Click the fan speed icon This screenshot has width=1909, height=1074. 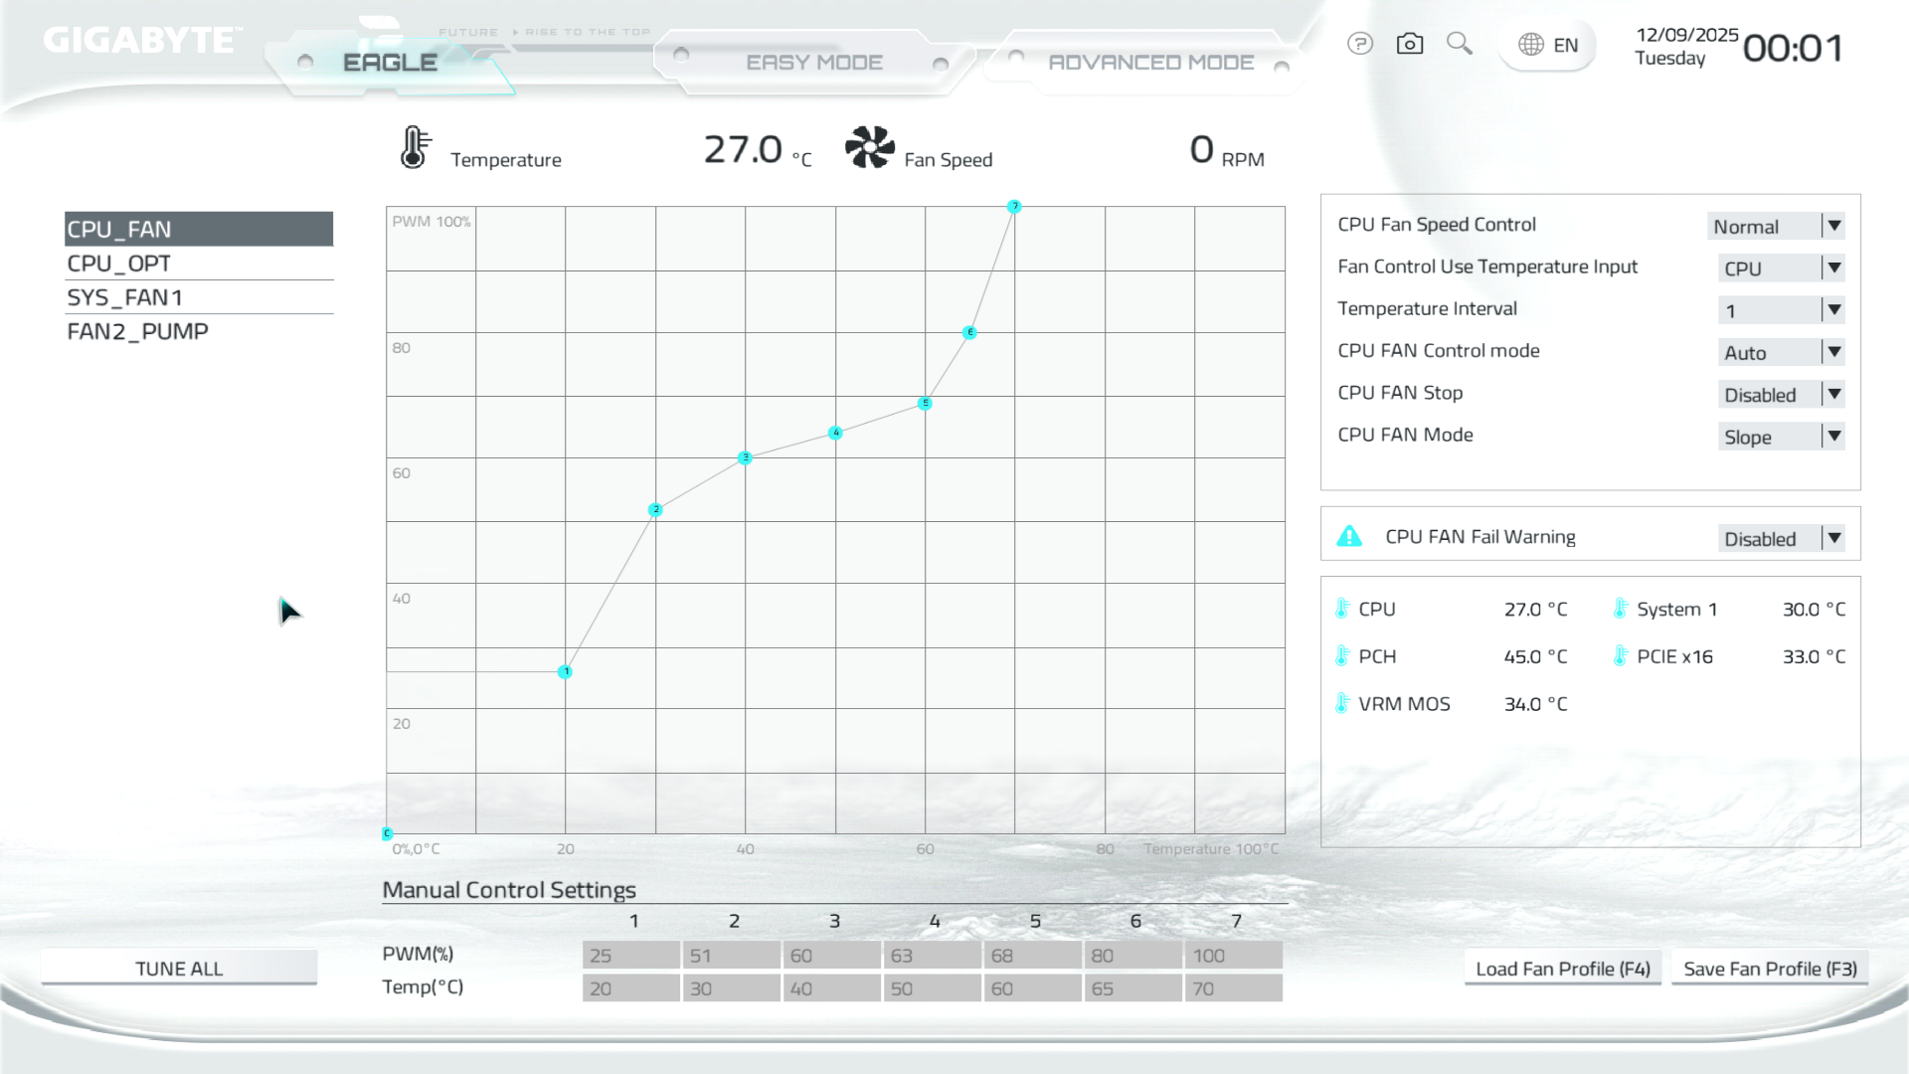tap(869, 148)
